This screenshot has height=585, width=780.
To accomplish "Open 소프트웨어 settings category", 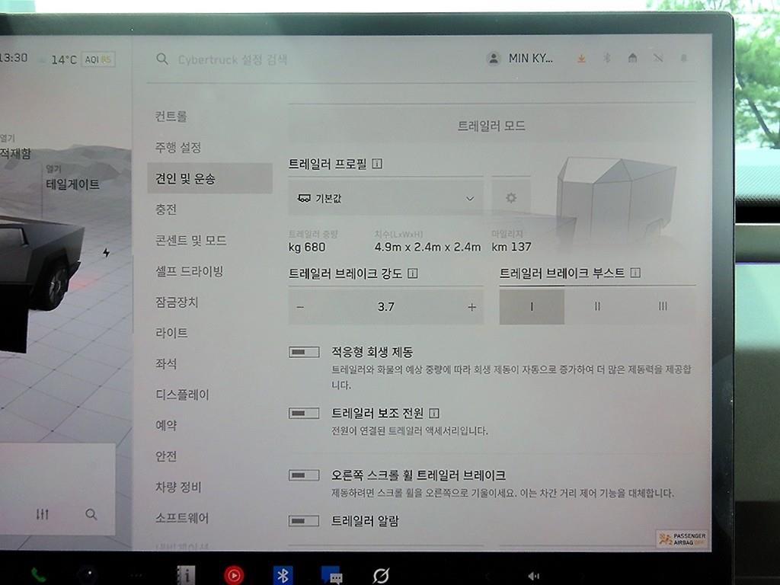I will 182,518.
